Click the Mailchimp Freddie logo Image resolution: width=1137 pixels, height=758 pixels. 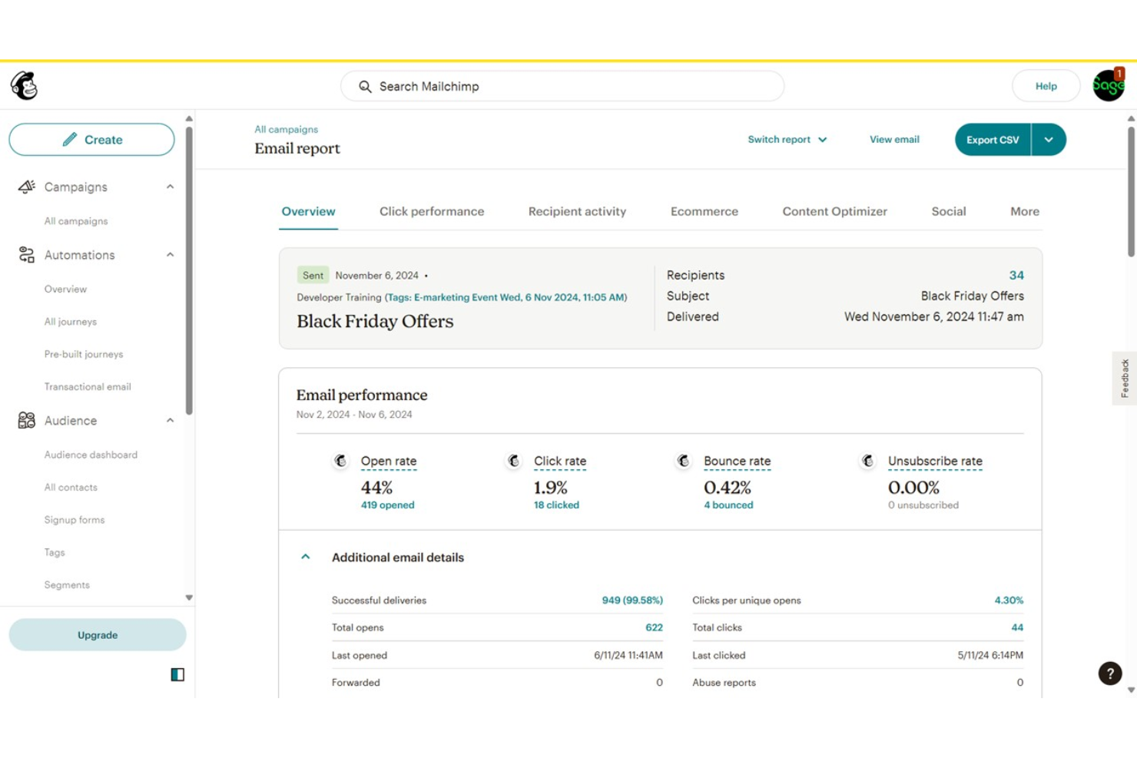point(25,85)
